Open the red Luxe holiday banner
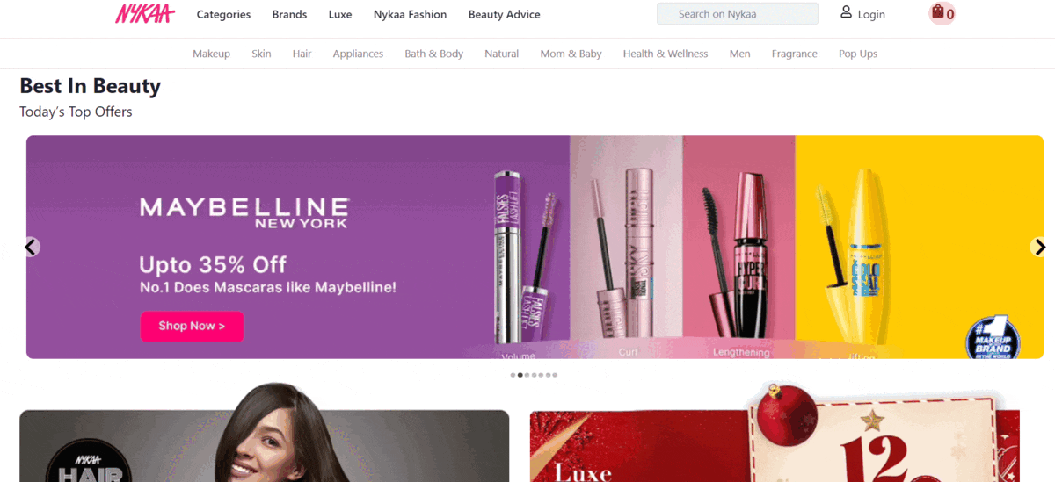This screenshot has width=1055, height=482. tap(774, 446)
